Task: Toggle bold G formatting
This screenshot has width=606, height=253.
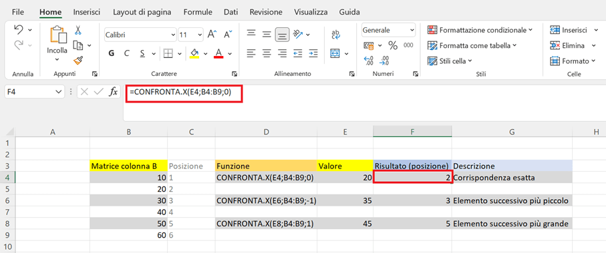Action: click(112, 53)
